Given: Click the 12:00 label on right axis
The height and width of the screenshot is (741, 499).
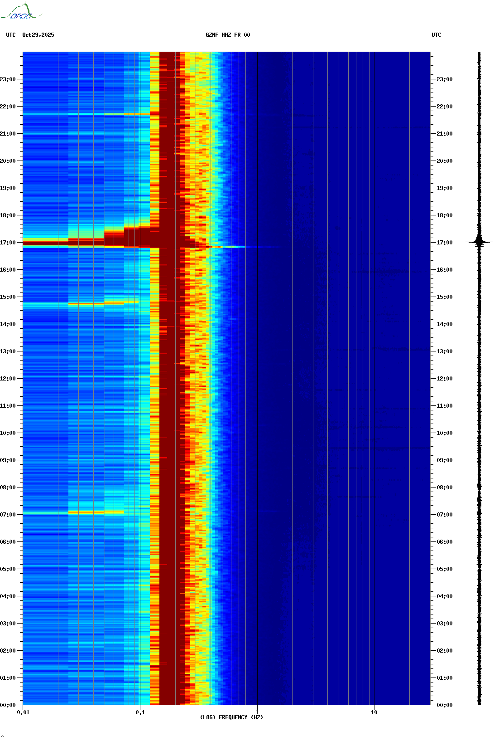Looking at the screenshot, I should pos(444,379).
